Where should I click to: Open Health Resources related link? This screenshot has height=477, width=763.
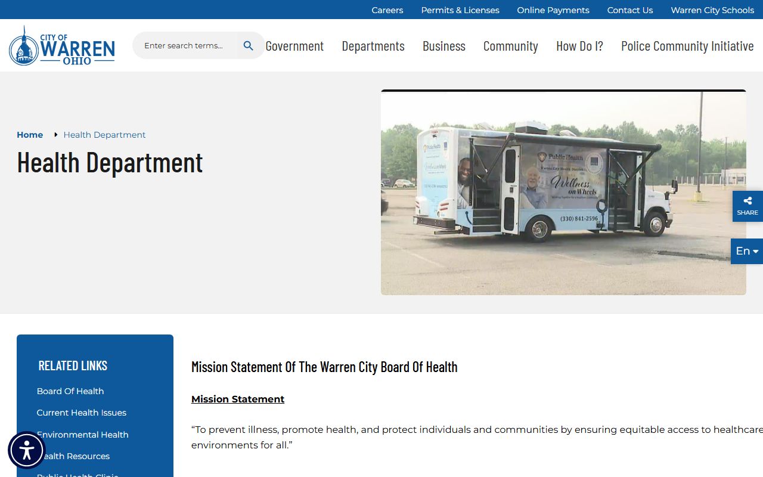73,456
